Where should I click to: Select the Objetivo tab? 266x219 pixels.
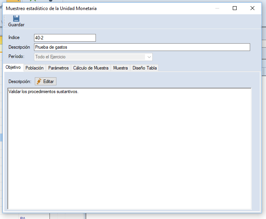pyautogui.click(x=13, y=68)
